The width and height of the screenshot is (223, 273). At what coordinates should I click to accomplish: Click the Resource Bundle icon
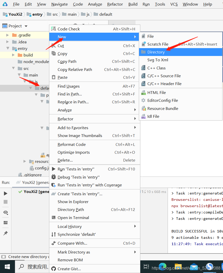[x=143, y=109]
